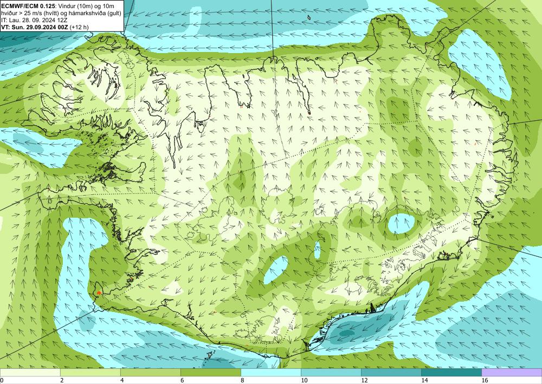Click the 'VT: Sun. 29.09.2024 00Z' valid time
Image resolution: width=542 pixels, height=384 pixels.
pyautogui.click(x=34, y=27)
